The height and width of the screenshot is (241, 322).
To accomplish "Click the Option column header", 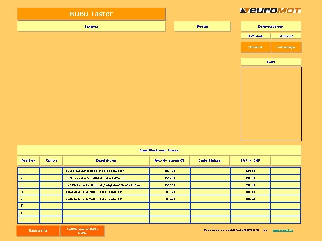I will pyautogui.click(x=51, y=161).
